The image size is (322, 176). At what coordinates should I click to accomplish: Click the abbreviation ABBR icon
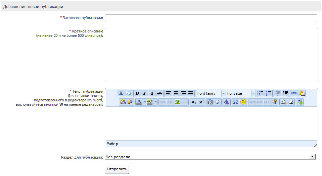pos(259,102)
